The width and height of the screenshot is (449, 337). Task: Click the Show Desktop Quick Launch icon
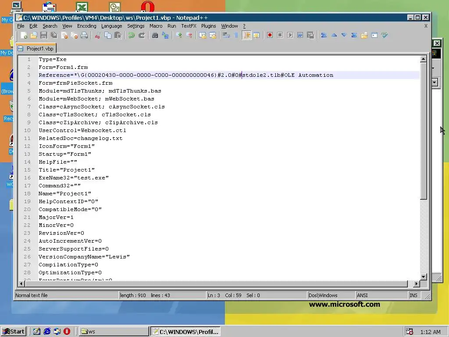coord(37,332)
